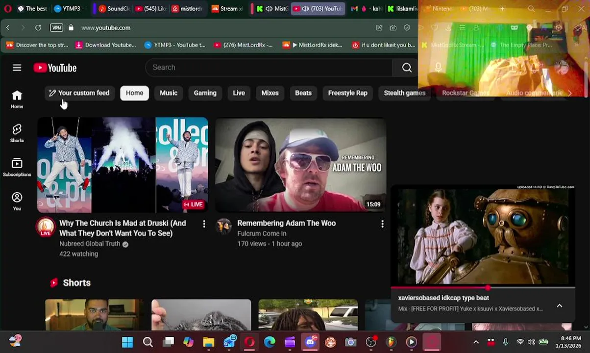Viewport: 590px width, 353px height.
Task: Open Microsoft Edge from taskbar
Action: (x=270, y=342)
